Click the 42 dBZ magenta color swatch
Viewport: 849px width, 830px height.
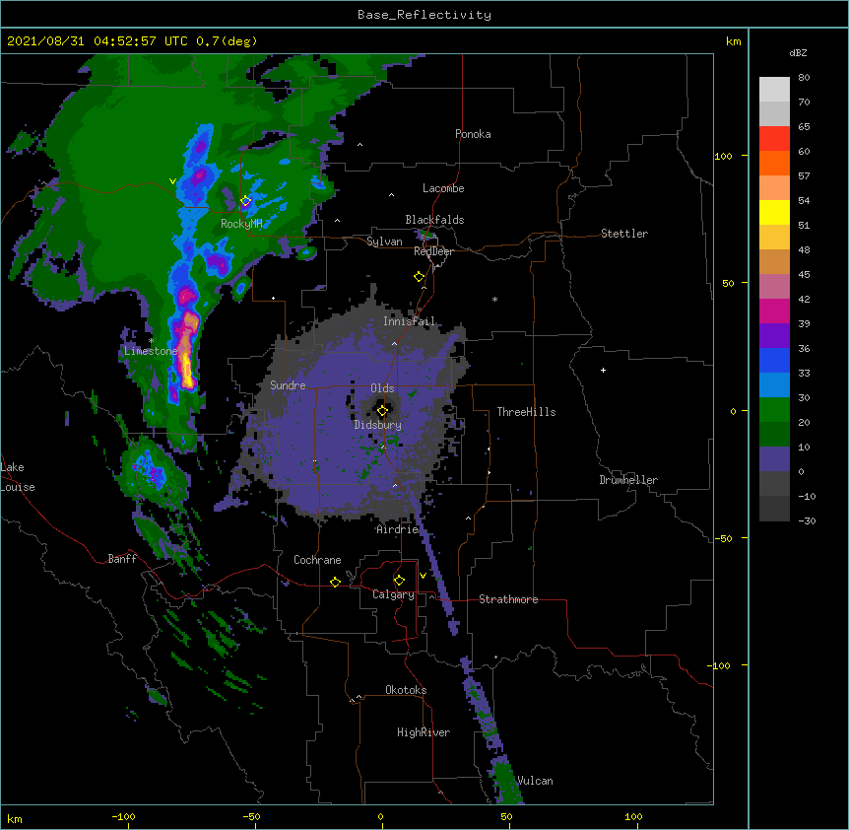774,311
